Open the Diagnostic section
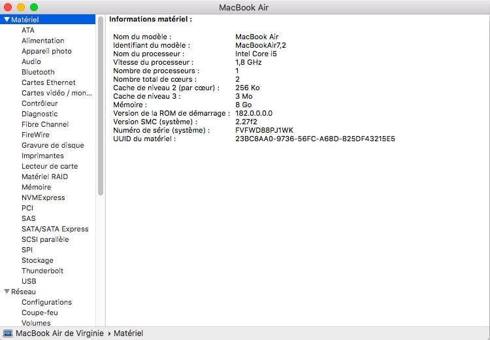The height and width of the screenshot is (340, 490). 40,114
